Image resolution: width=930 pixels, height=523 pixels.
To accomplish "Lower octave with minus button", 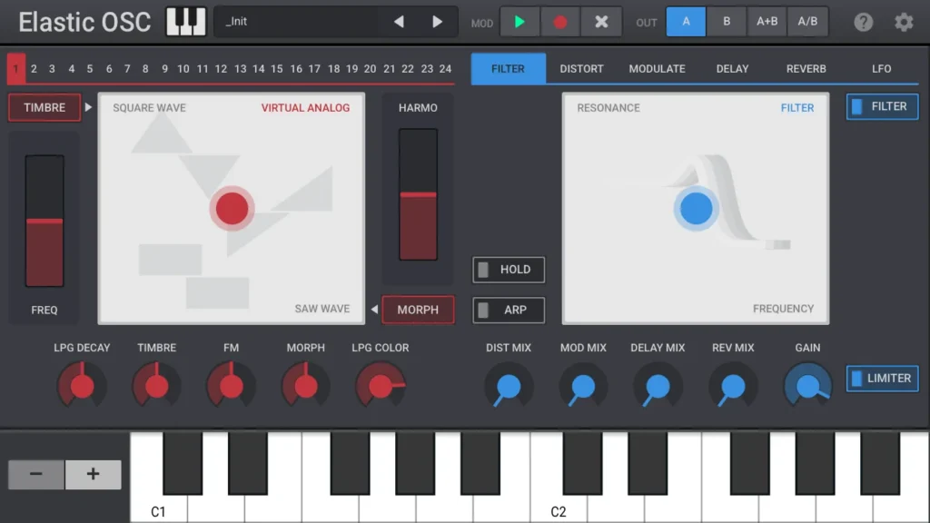I will tap(36, 474).
